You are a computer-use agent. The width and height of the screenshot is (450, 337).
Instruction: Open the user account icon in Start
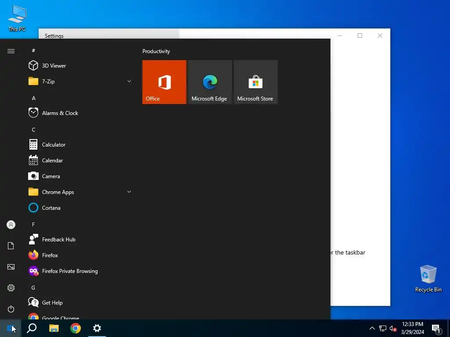tap(11, 225)
